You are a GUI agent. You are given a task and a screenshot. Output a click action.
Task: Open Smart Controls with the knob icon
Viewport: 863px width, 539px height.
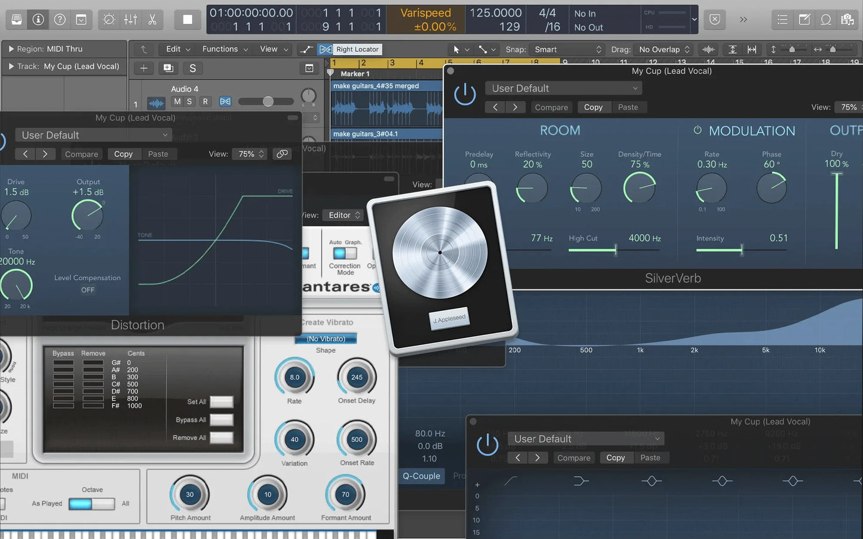click(x=108, y=19)
